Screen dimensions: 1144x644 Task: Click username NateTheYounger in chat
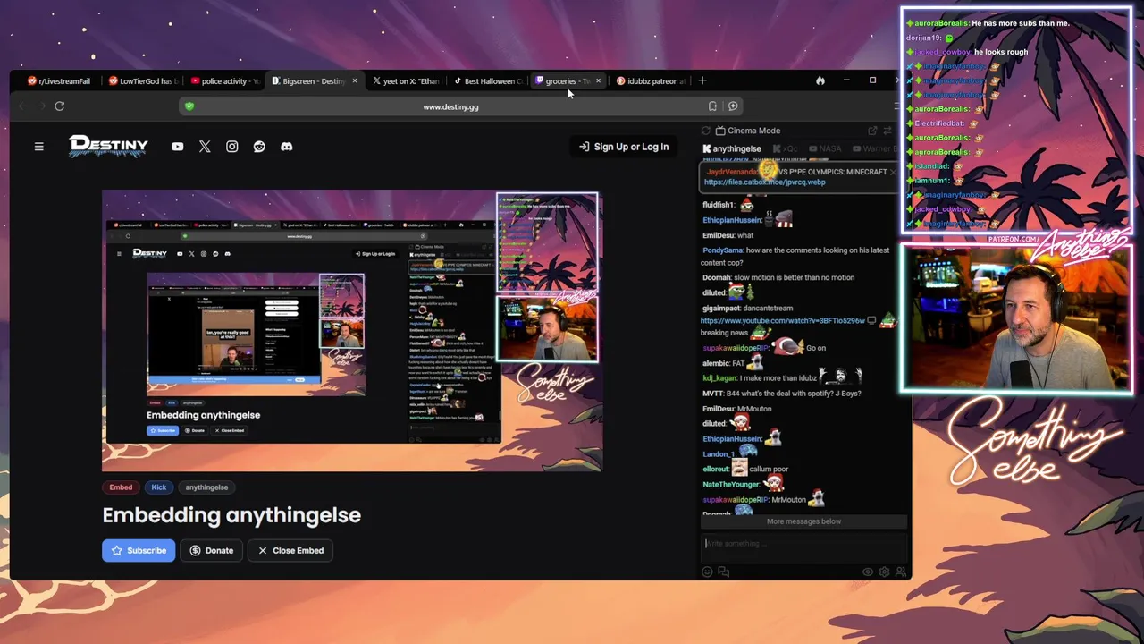(730, 484)
